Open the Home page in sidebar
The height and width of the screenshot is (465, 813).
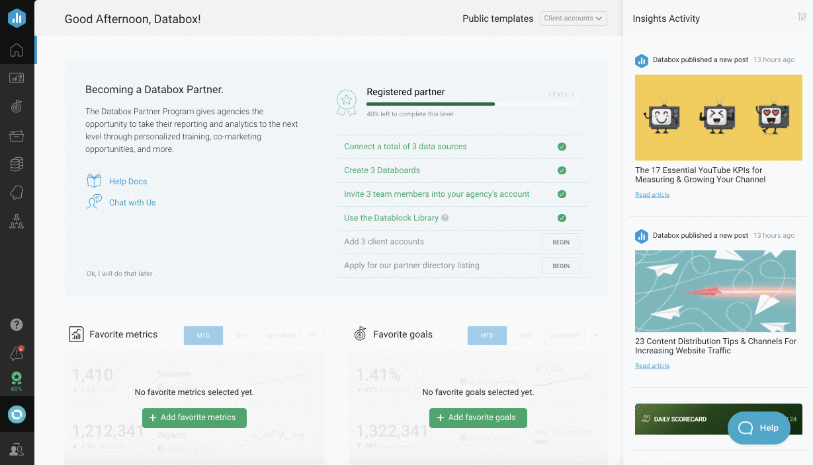(17, 50)
